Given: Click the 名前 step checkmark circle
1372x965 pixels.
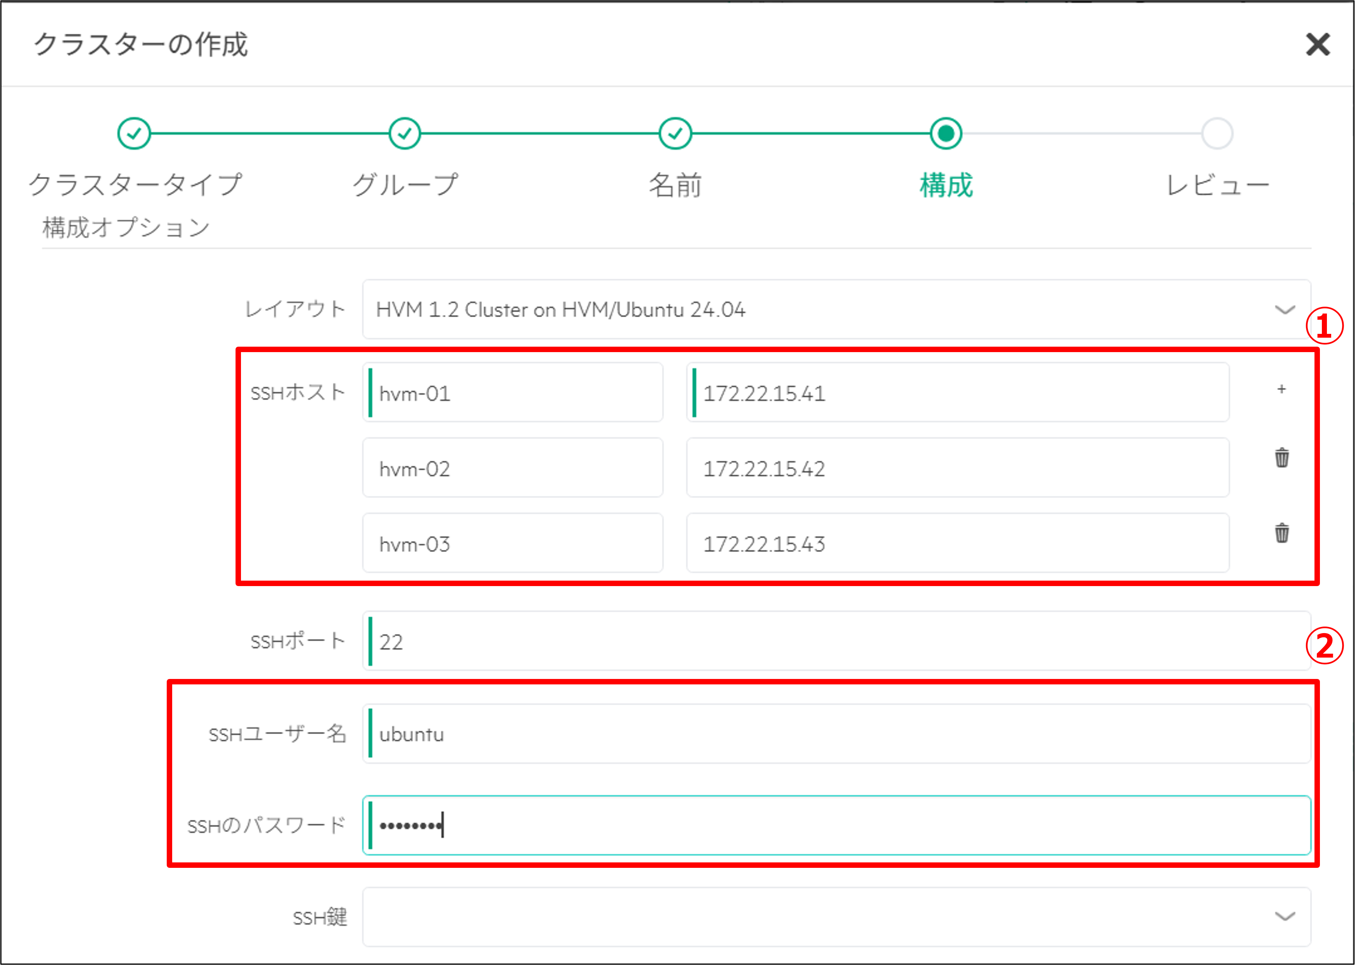Looking at the screenshot, I should [x=675, y=133].
